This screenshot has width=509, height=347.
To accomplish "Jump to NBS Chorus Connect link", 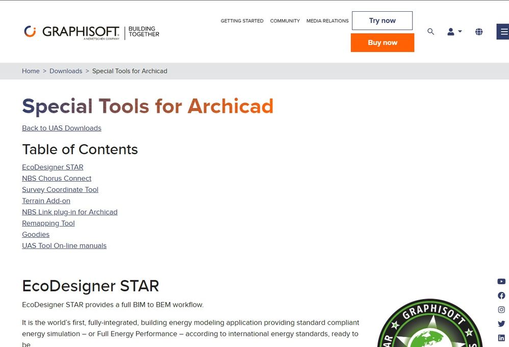I will tap(57, 179).
